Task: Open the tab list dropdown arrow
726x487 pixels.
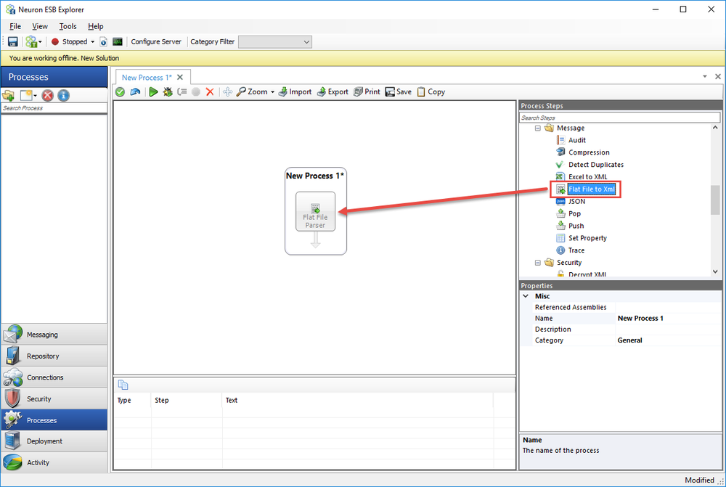Action: [x=705, y=76]
